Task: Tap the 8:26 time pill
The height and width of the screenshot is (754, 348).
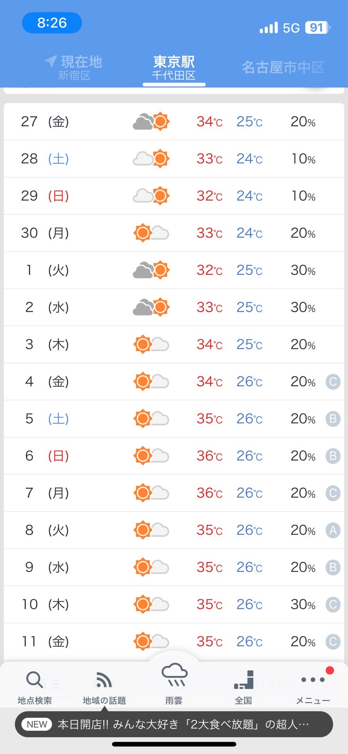Action: click(x=52, y=23)
